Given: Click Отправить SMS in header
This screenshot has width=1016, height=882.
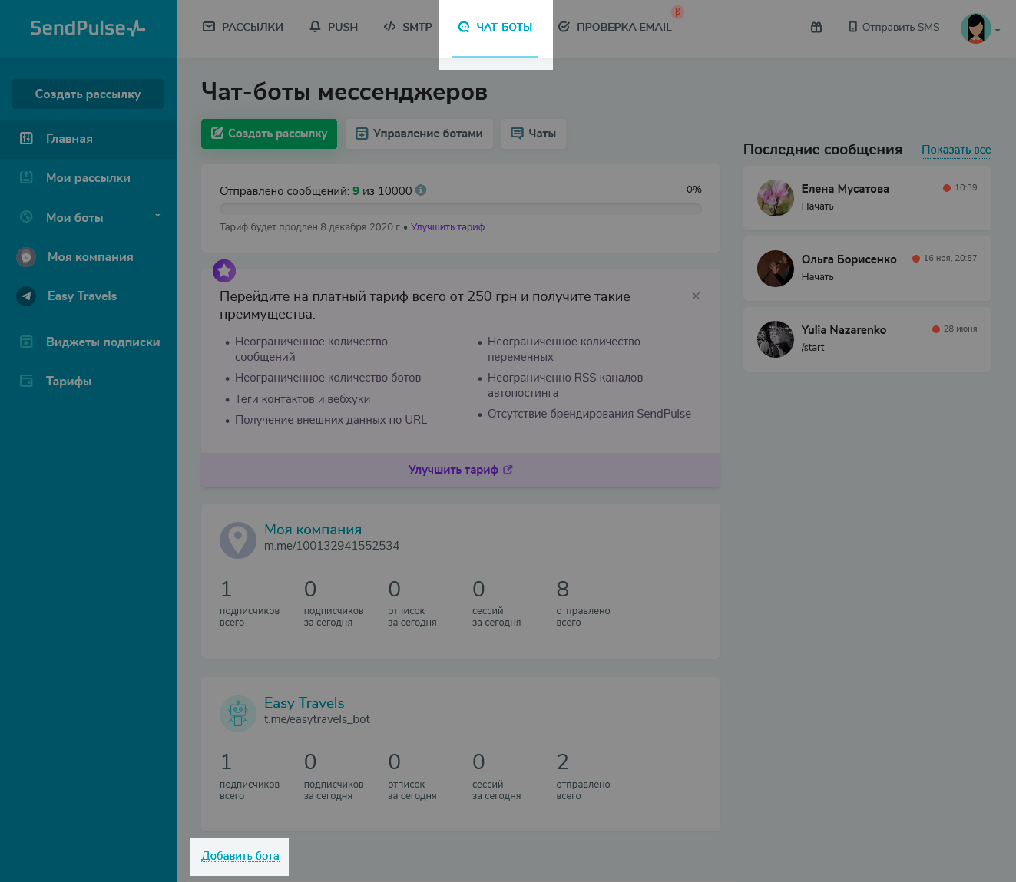Looking at the screenshot, I should point(894,27).
